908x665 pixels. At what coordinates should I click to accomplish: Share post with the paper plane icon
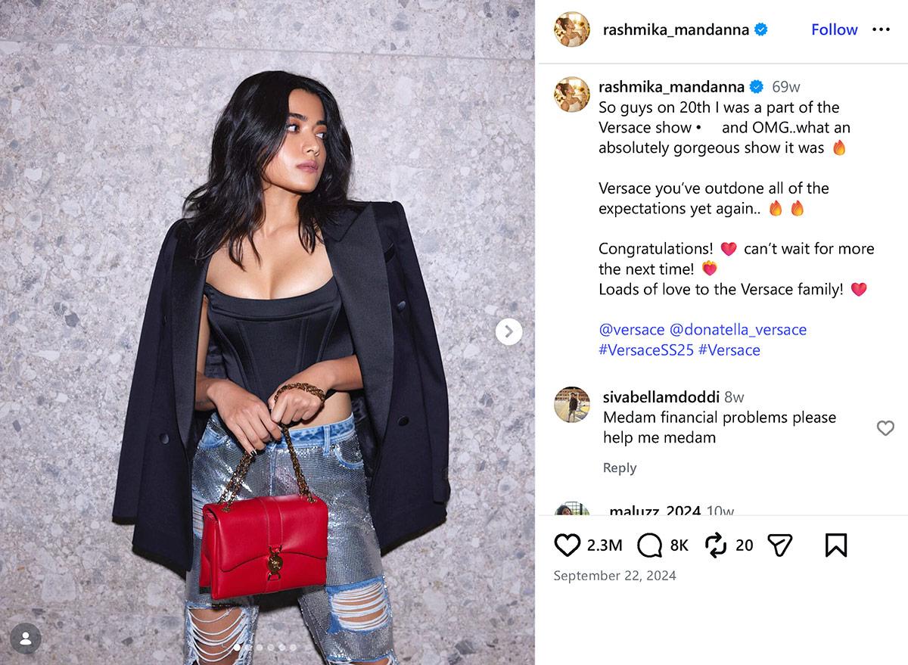pos(779,545)
